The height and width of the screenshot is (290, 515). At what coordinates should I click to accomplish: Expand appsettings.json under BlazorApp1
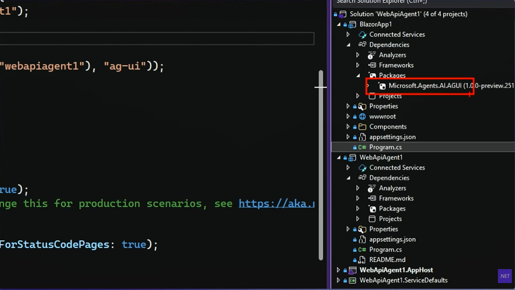[348, 137]
